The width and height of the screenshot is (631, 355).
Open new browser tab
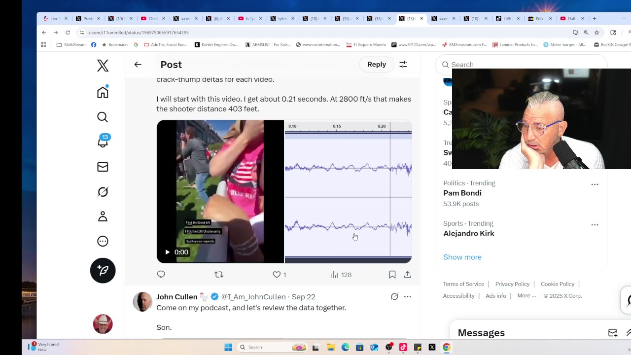point(595,19)
